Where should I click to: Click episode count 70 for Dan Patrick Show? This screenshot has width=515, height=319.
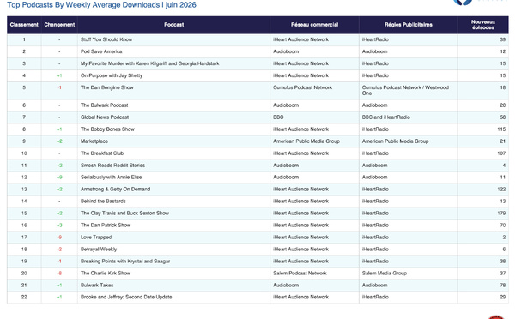[502, 226]
